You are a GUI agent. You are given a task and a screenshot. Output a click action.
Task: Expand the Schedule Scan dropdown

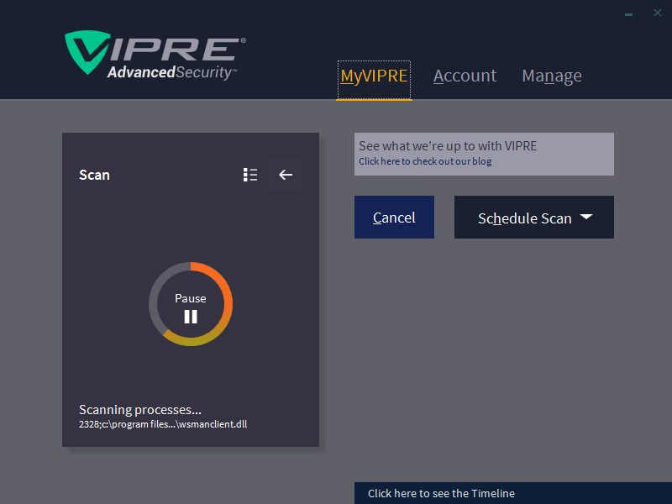pos(534,218)
